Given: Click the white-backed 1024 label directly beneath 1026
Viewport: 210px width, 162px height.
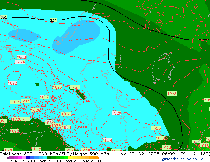Looking at the screenshot, I should pyautogui.click(x=20, y=62).
